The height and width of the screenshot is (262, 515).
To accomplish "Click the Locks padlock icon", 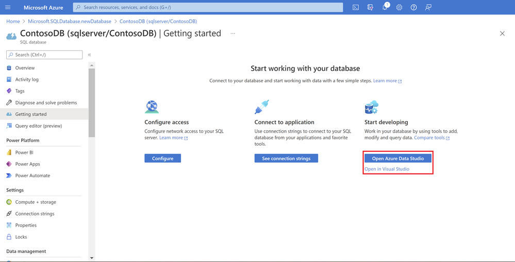I will (9, 237).
